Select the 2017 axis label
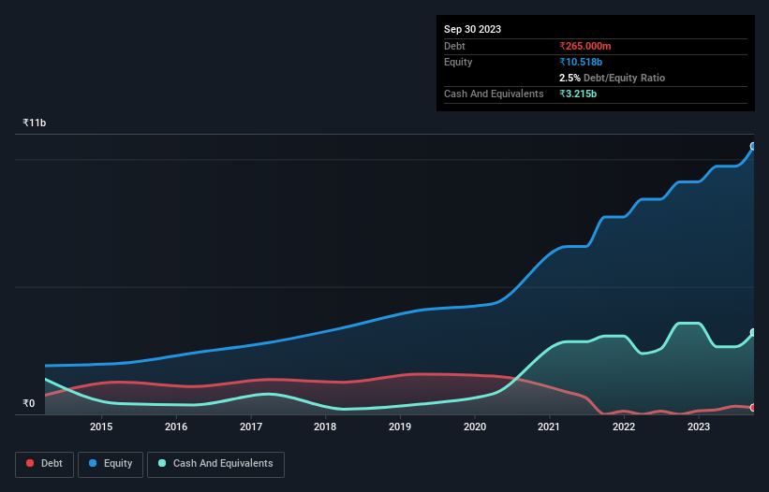 pos(251,427)
